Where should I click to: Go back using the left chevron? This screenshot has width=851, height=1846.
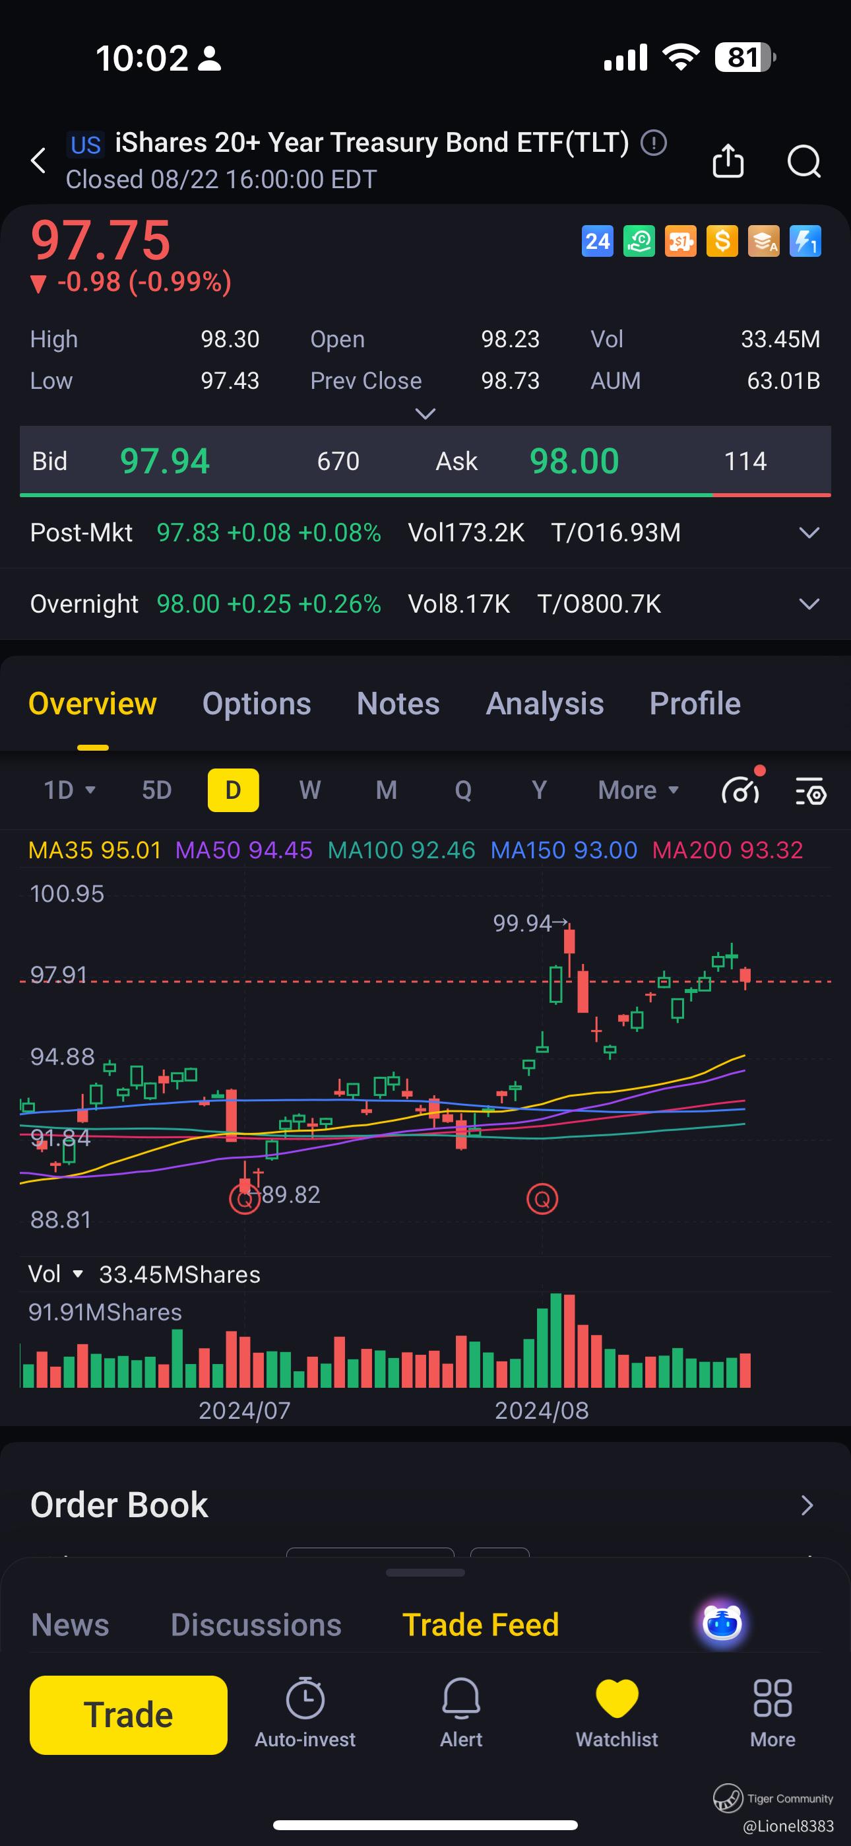point(39,160)
